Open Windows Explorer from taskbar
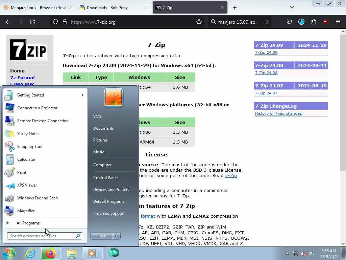The image size is (346, 260). pos(72,253)
